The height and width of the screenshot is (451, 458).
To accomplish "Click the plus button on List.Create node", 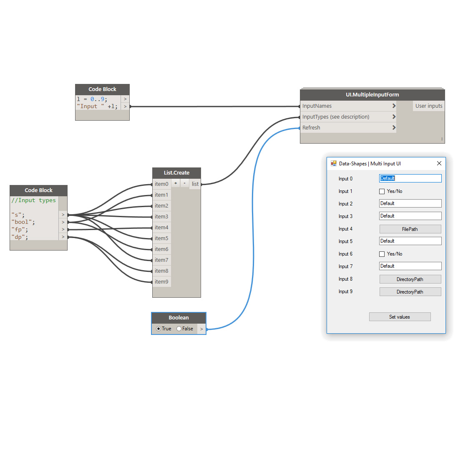I will click(x=176, y=183).
